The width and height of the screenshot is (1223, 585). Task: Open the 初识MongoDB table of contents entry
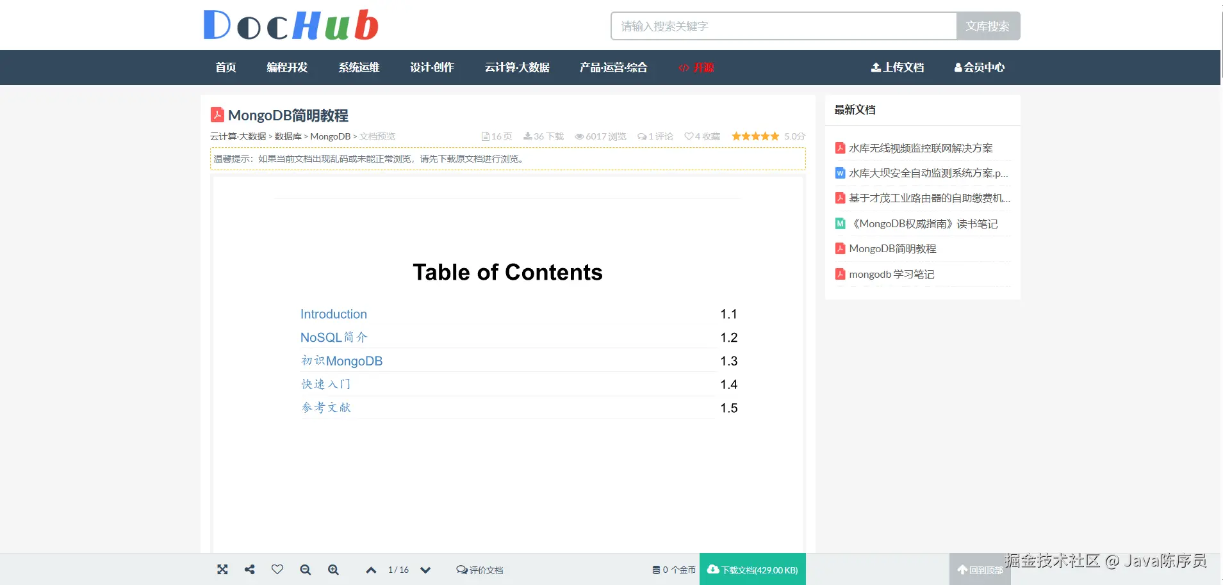coord(341,361)
